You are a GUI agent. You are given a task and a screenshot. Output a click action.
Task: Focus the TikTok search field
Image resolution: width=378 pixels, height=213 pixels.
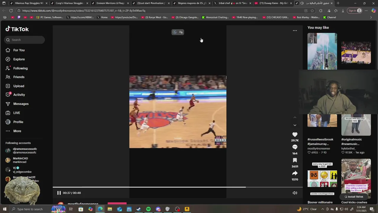(x=25, y=40)
